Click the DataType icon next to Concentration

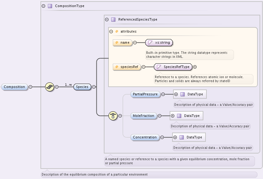[x=182, y=137]
